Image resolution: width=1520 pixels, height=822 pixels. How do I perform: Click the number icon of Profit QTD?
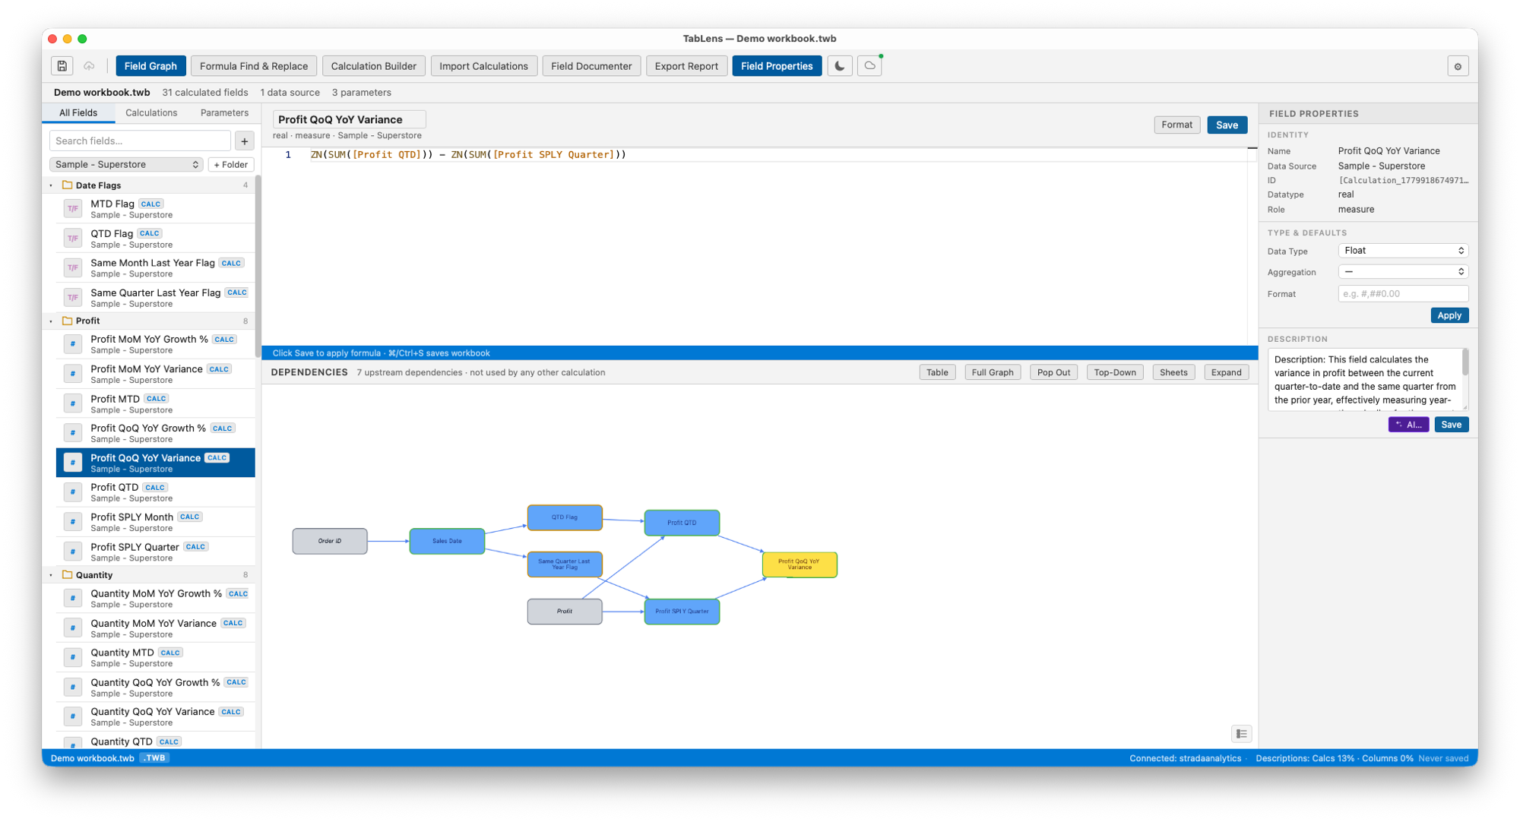73,492
